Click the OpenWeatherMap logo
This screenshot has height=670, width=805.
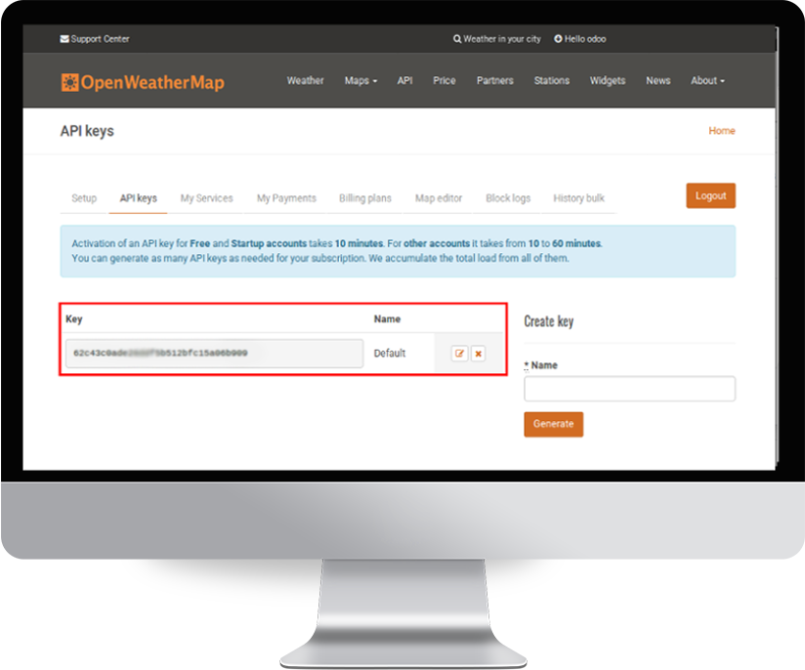(x=143, y=82)
